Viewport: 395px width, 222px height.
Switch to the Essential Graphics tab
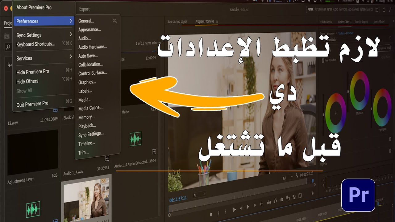(x=361, y=22)
